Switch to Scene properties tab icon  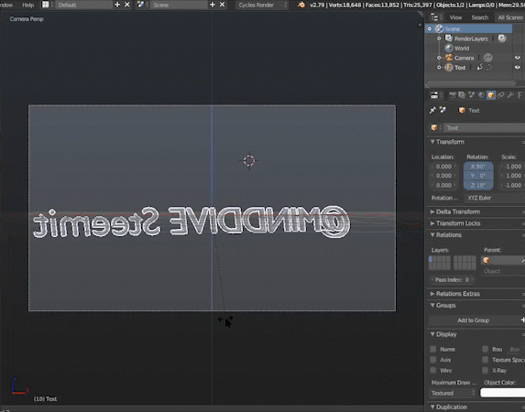tap(472, 95)
